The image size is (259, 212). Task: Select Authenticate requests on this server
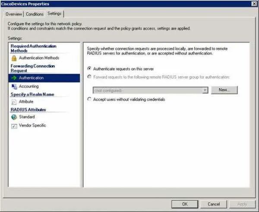coord(89,68)
